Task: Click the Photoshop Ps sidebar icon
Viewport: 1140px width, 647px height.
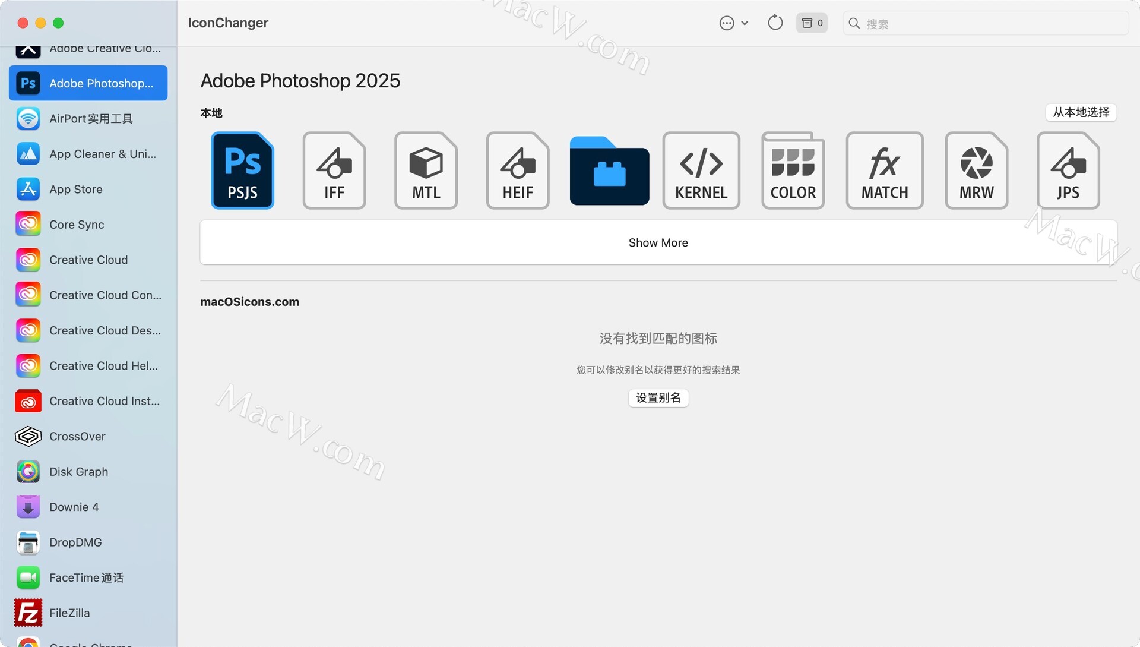Action: tap(28, 83)
